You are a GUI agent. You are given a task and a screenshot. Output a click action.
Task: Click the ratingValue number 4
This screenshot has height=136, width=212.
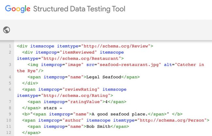(109, 102)
